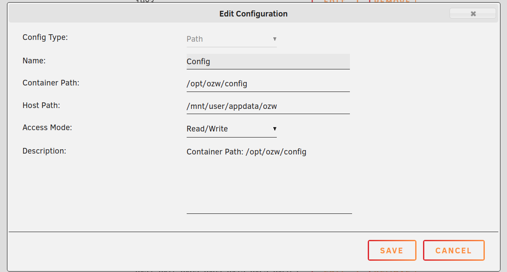Screen dimensions: 507x272
Task: Click the partially hidden EDIT button behind the dialog
Action: click(x=335, y=1)
